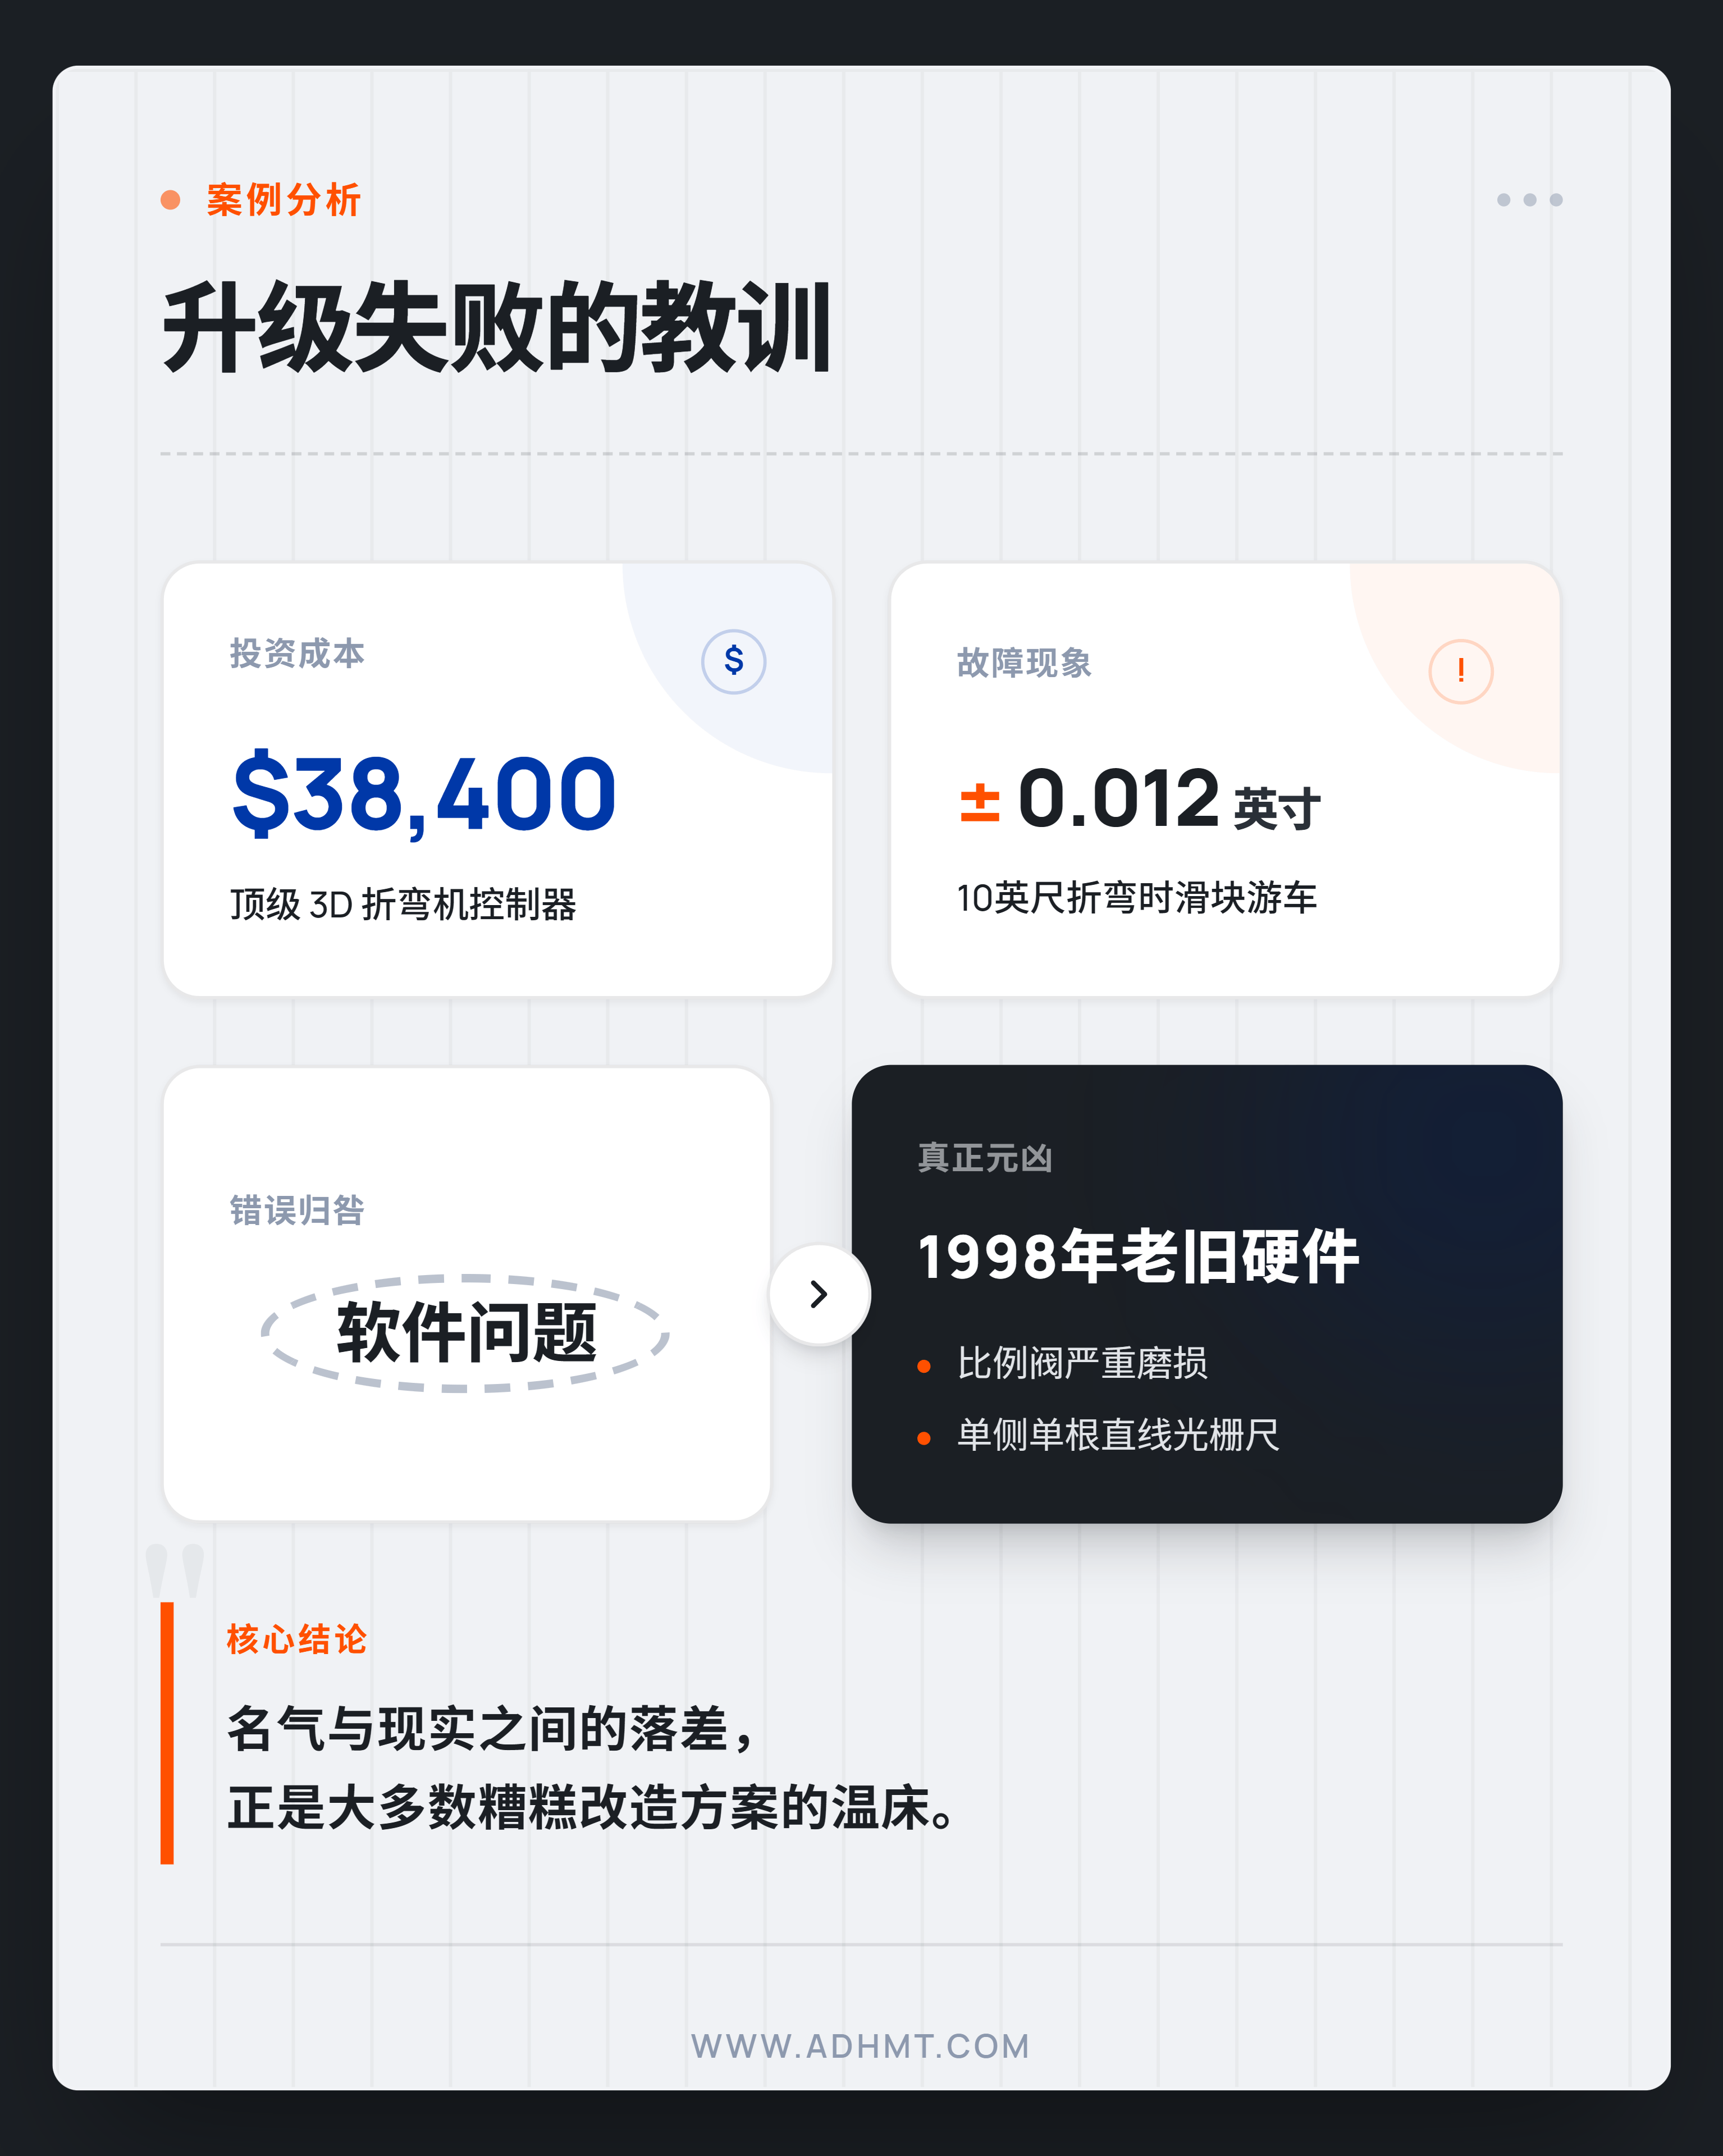Screen dimensions: 1723x2156
Task: Select the dashed 软件问题 bubble
Action: click(x=465, y=1333)
